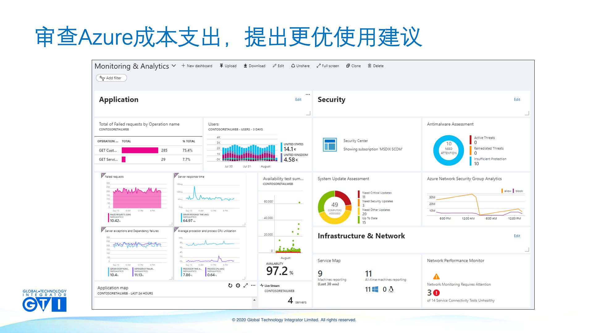This screenshot has height=333, width=593.
Task: Click the Security Center tile icon
Action: [330, 145]
